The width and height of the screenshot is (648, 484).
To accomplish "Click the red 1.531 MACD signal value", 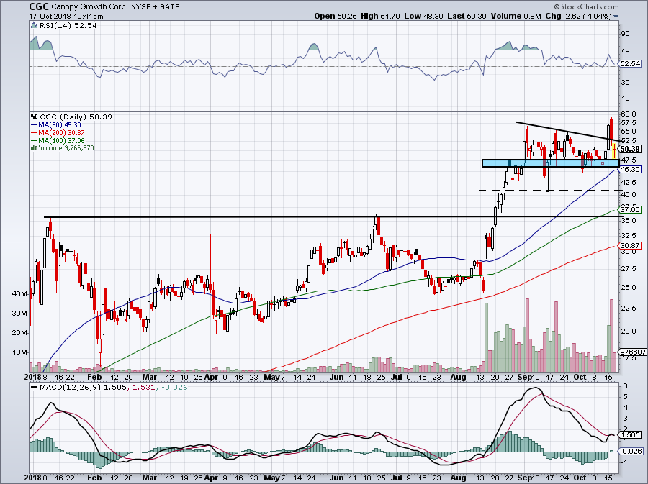I will point(143,388).
